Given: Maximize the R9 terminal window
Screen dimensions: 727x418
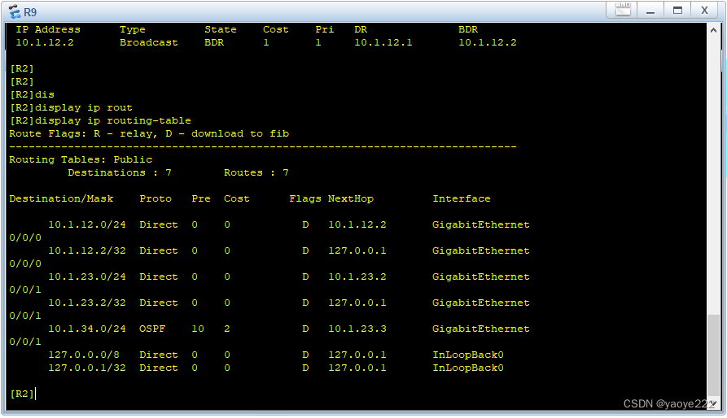Looking at the screenshot, I should (x=677, y=11).
